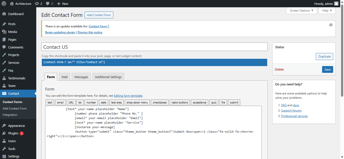Open Posts via the pushpin icon
344x159 pixels.
[x=4, y=24]
